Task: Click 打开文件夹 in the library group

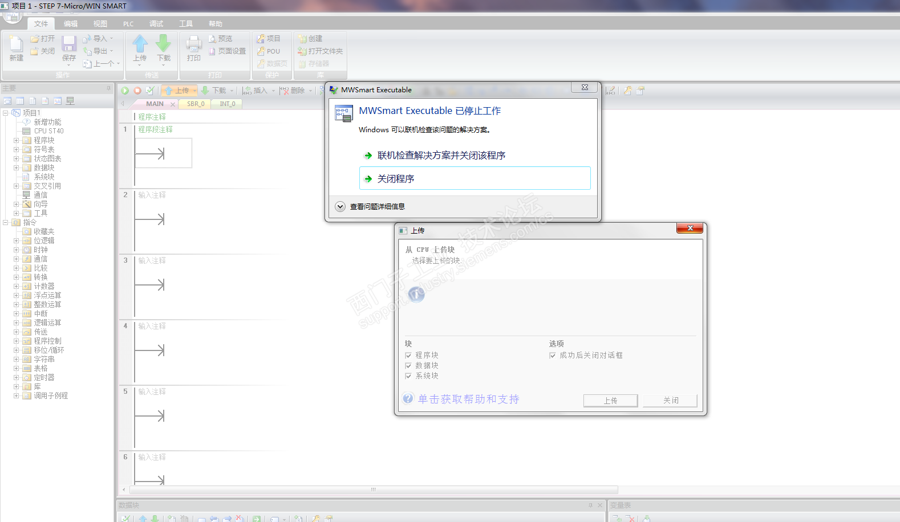Action: click(x=320, y=51)
